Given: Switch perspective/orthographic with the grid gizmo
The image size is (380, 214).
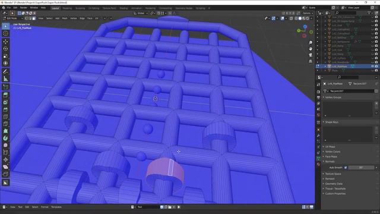Looking at the screenshot, I should click(x=311, y=61).
